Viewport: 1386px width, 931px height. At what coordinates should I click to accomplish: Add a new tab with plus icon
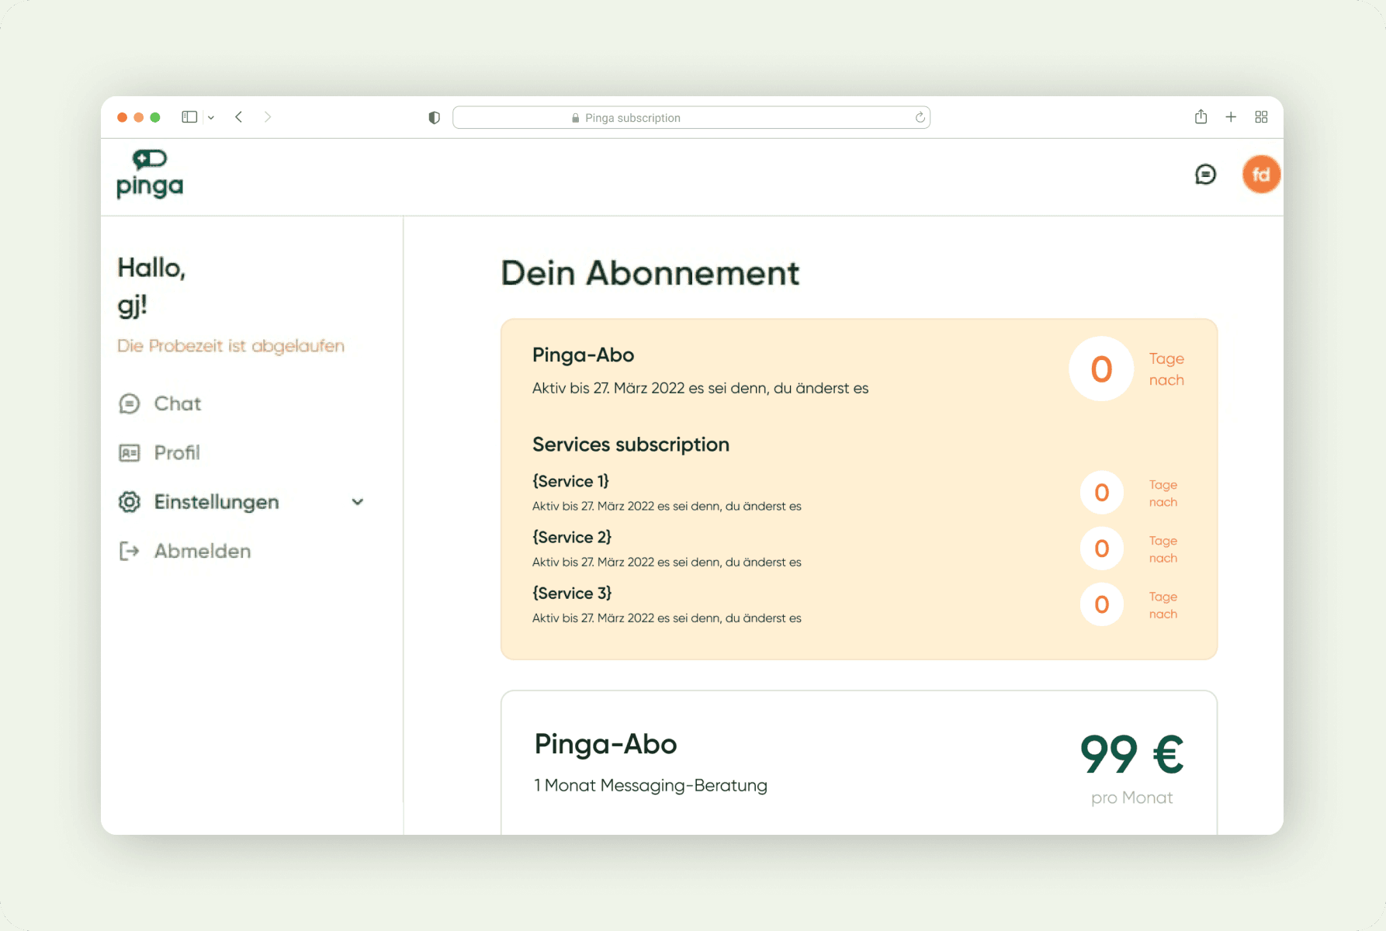pyautogui.click(x=1231, y=117)
